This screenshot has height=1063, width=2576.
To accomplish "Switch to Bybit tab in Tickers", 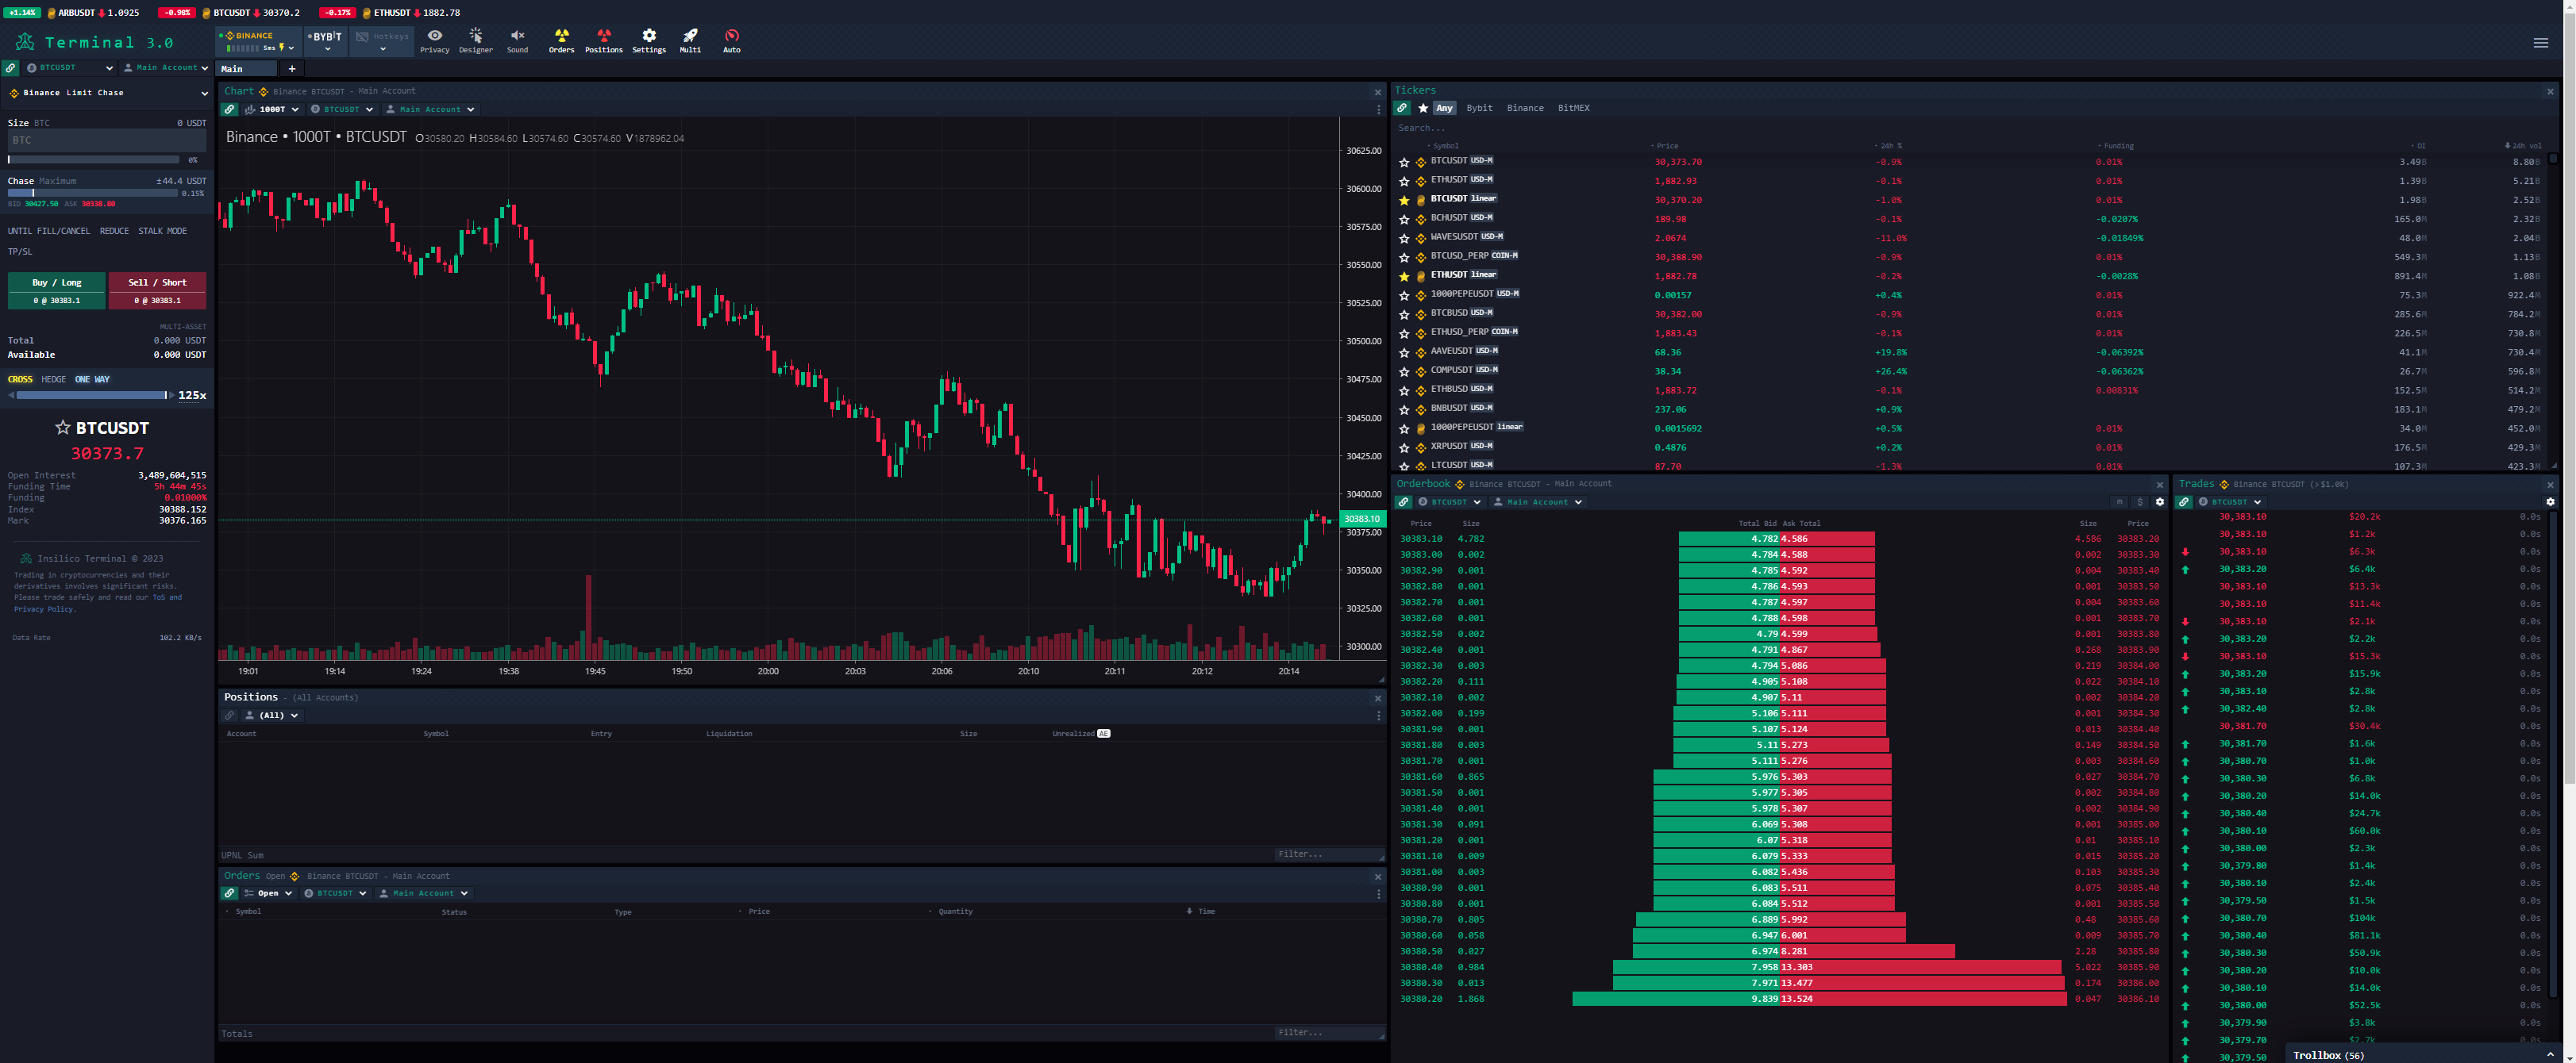I will [1478, 108].
